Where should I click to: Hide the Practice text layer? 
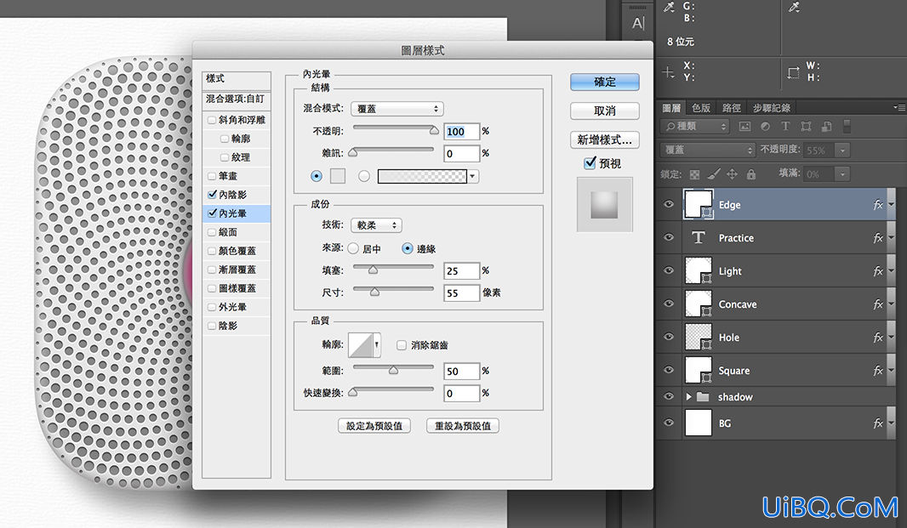click(x=669, y=238)
